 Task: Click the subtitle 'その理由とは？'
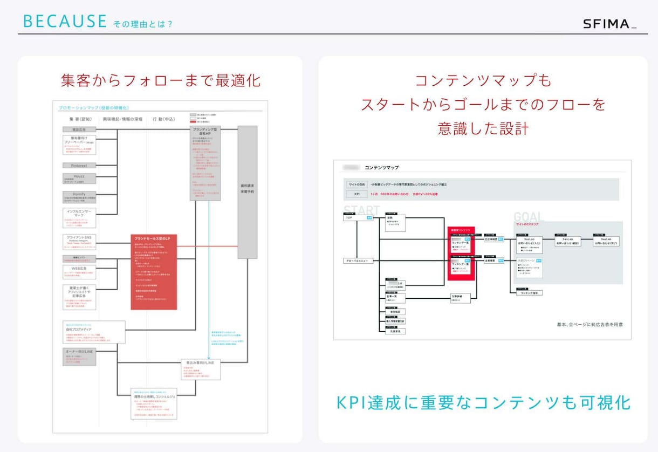click(x=143, y=24)
